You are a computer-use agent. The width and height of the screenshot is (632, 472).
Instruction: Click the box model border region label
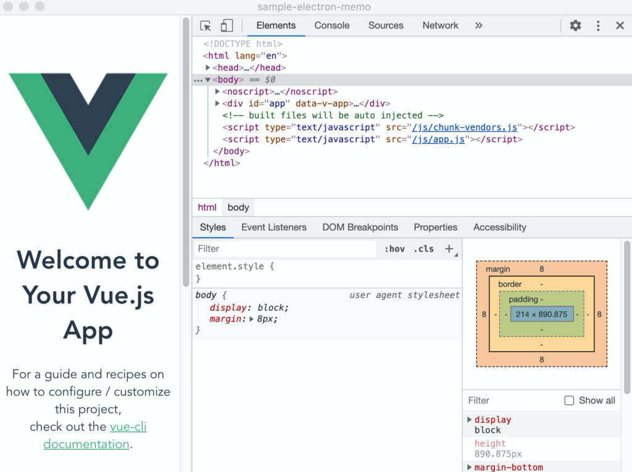[x=510, y=284]
